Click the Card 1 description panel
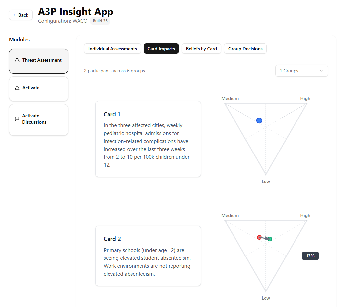Viewport: 343px width, 307px height. click(x=148, y=139)
